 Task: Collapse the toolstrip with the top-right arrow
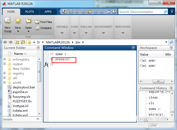tap(172, 11)
